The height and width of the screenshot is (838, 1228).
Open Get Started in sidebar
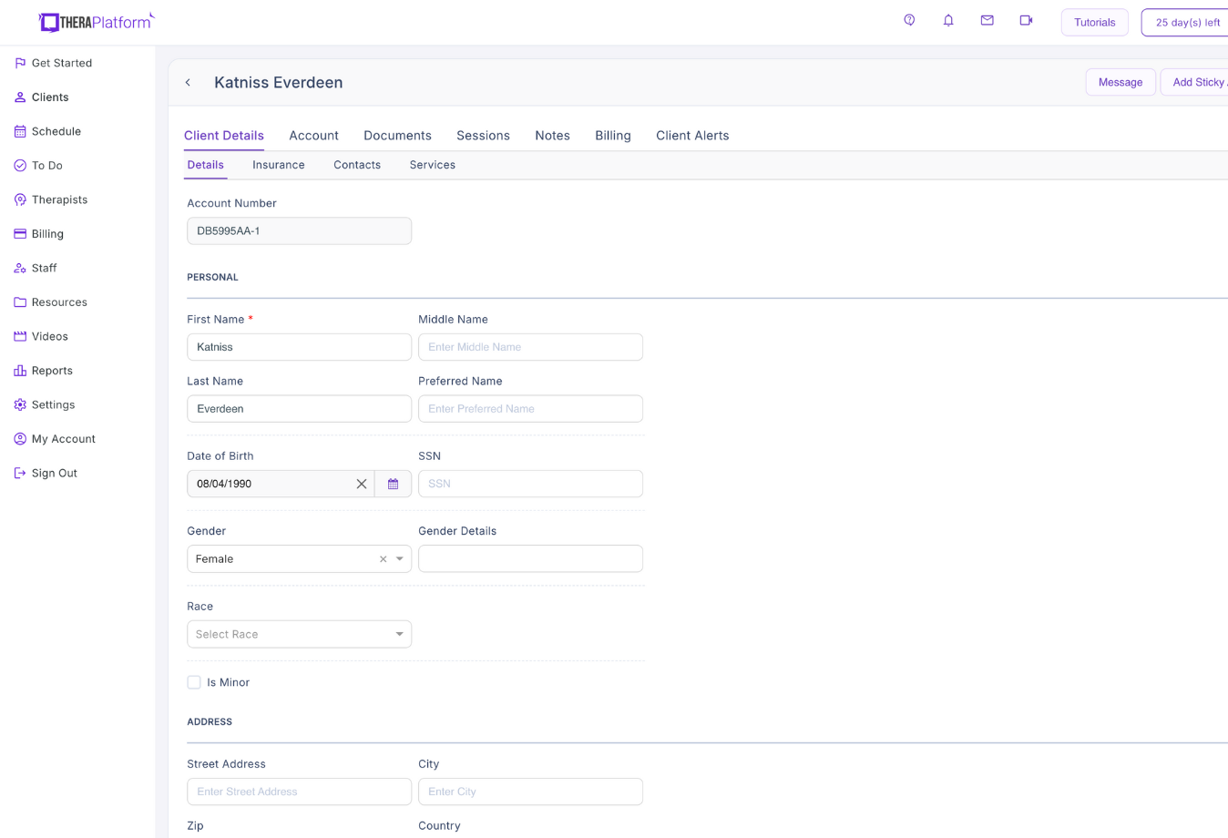click(62, 63)
